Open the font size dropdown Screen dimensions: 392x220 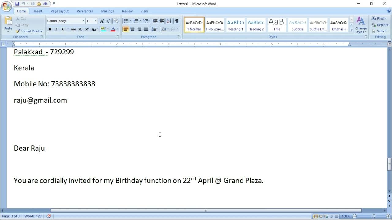pyautogui.click(x=96, y=21)
